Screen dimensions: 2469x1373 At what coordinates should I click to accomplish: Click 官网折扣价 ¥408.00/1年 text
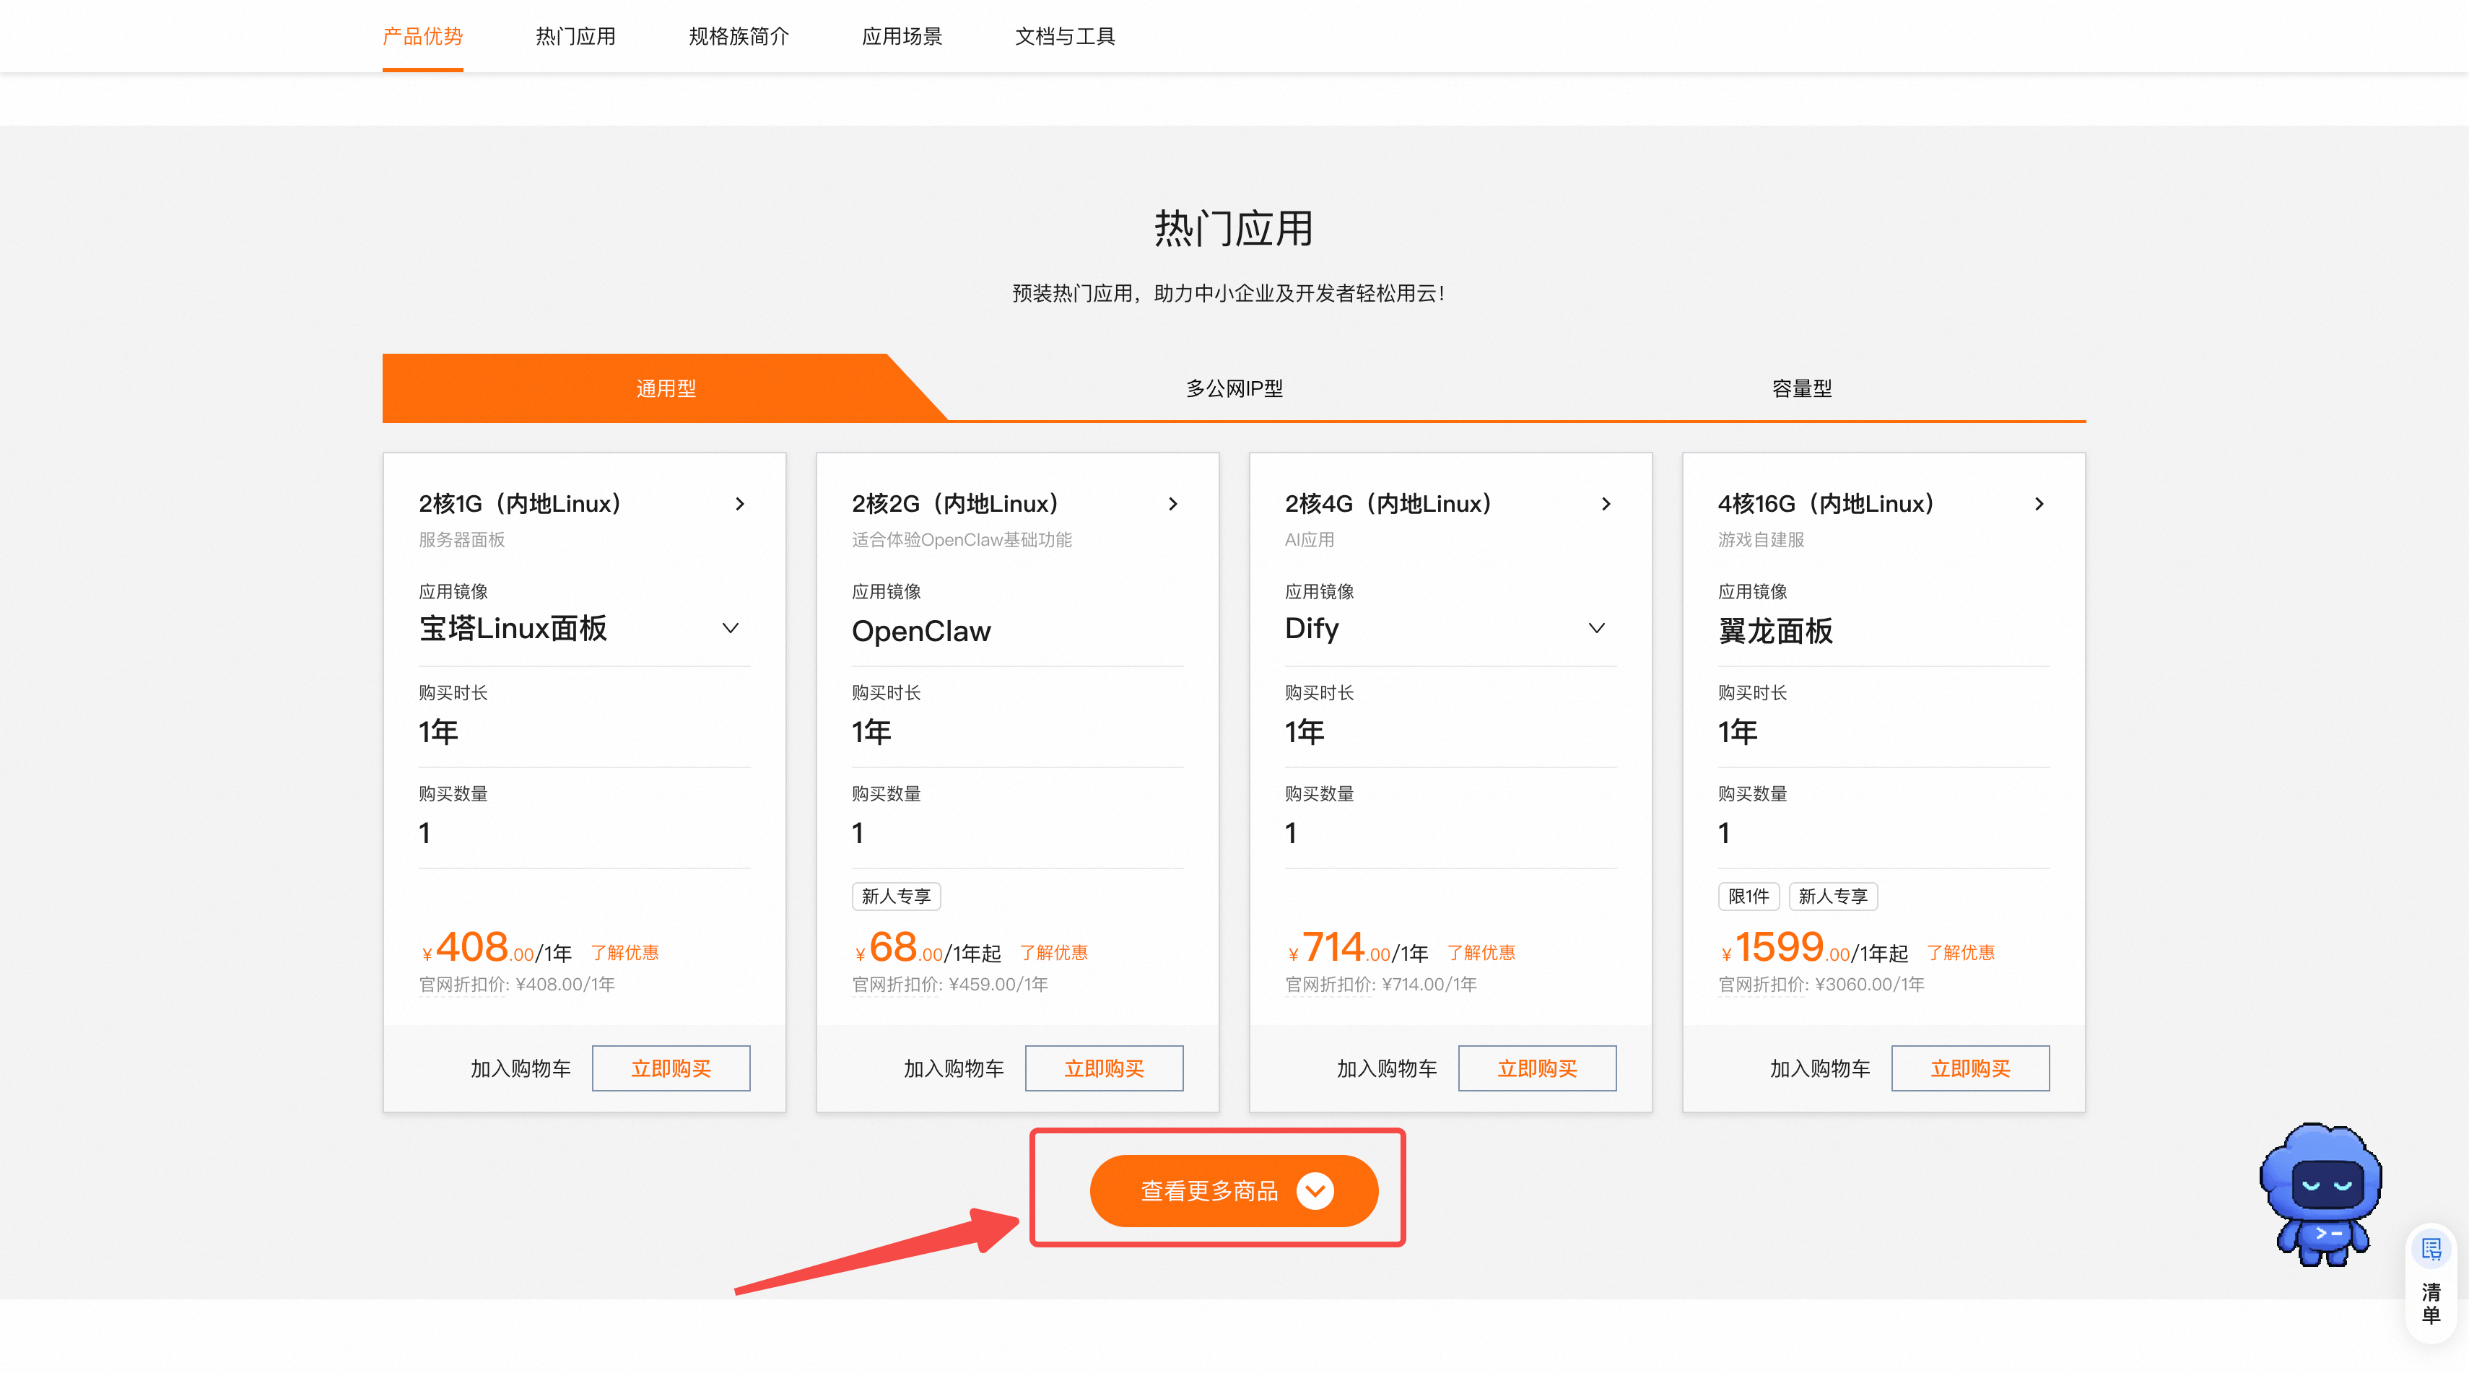tap(517, 985)
